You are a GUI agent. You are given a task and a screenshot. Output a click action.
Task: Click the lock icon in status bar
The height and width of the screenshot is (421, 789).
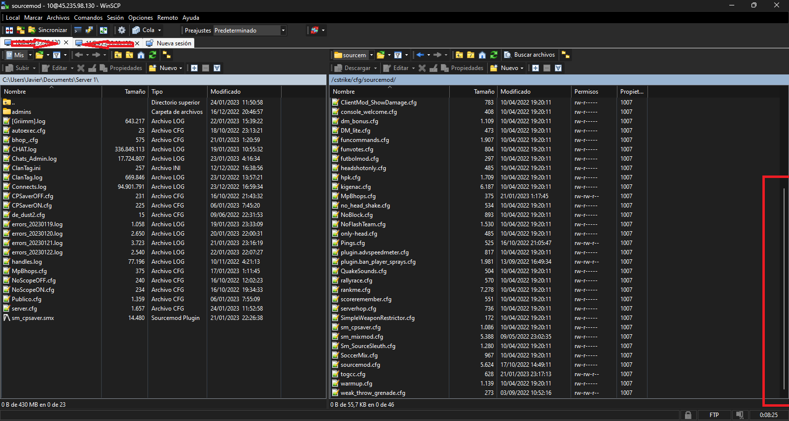coord(687,415)
